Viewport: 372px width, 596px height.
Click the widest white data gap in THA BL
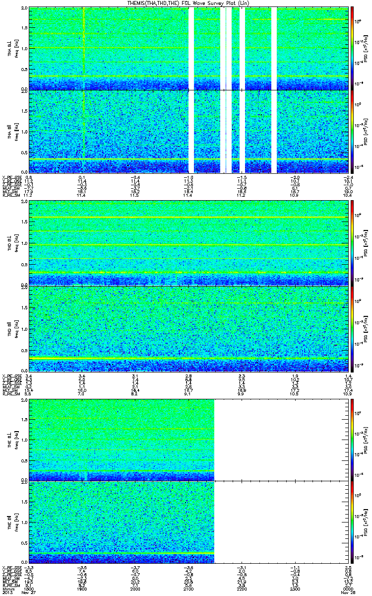(x=229, y=49)
